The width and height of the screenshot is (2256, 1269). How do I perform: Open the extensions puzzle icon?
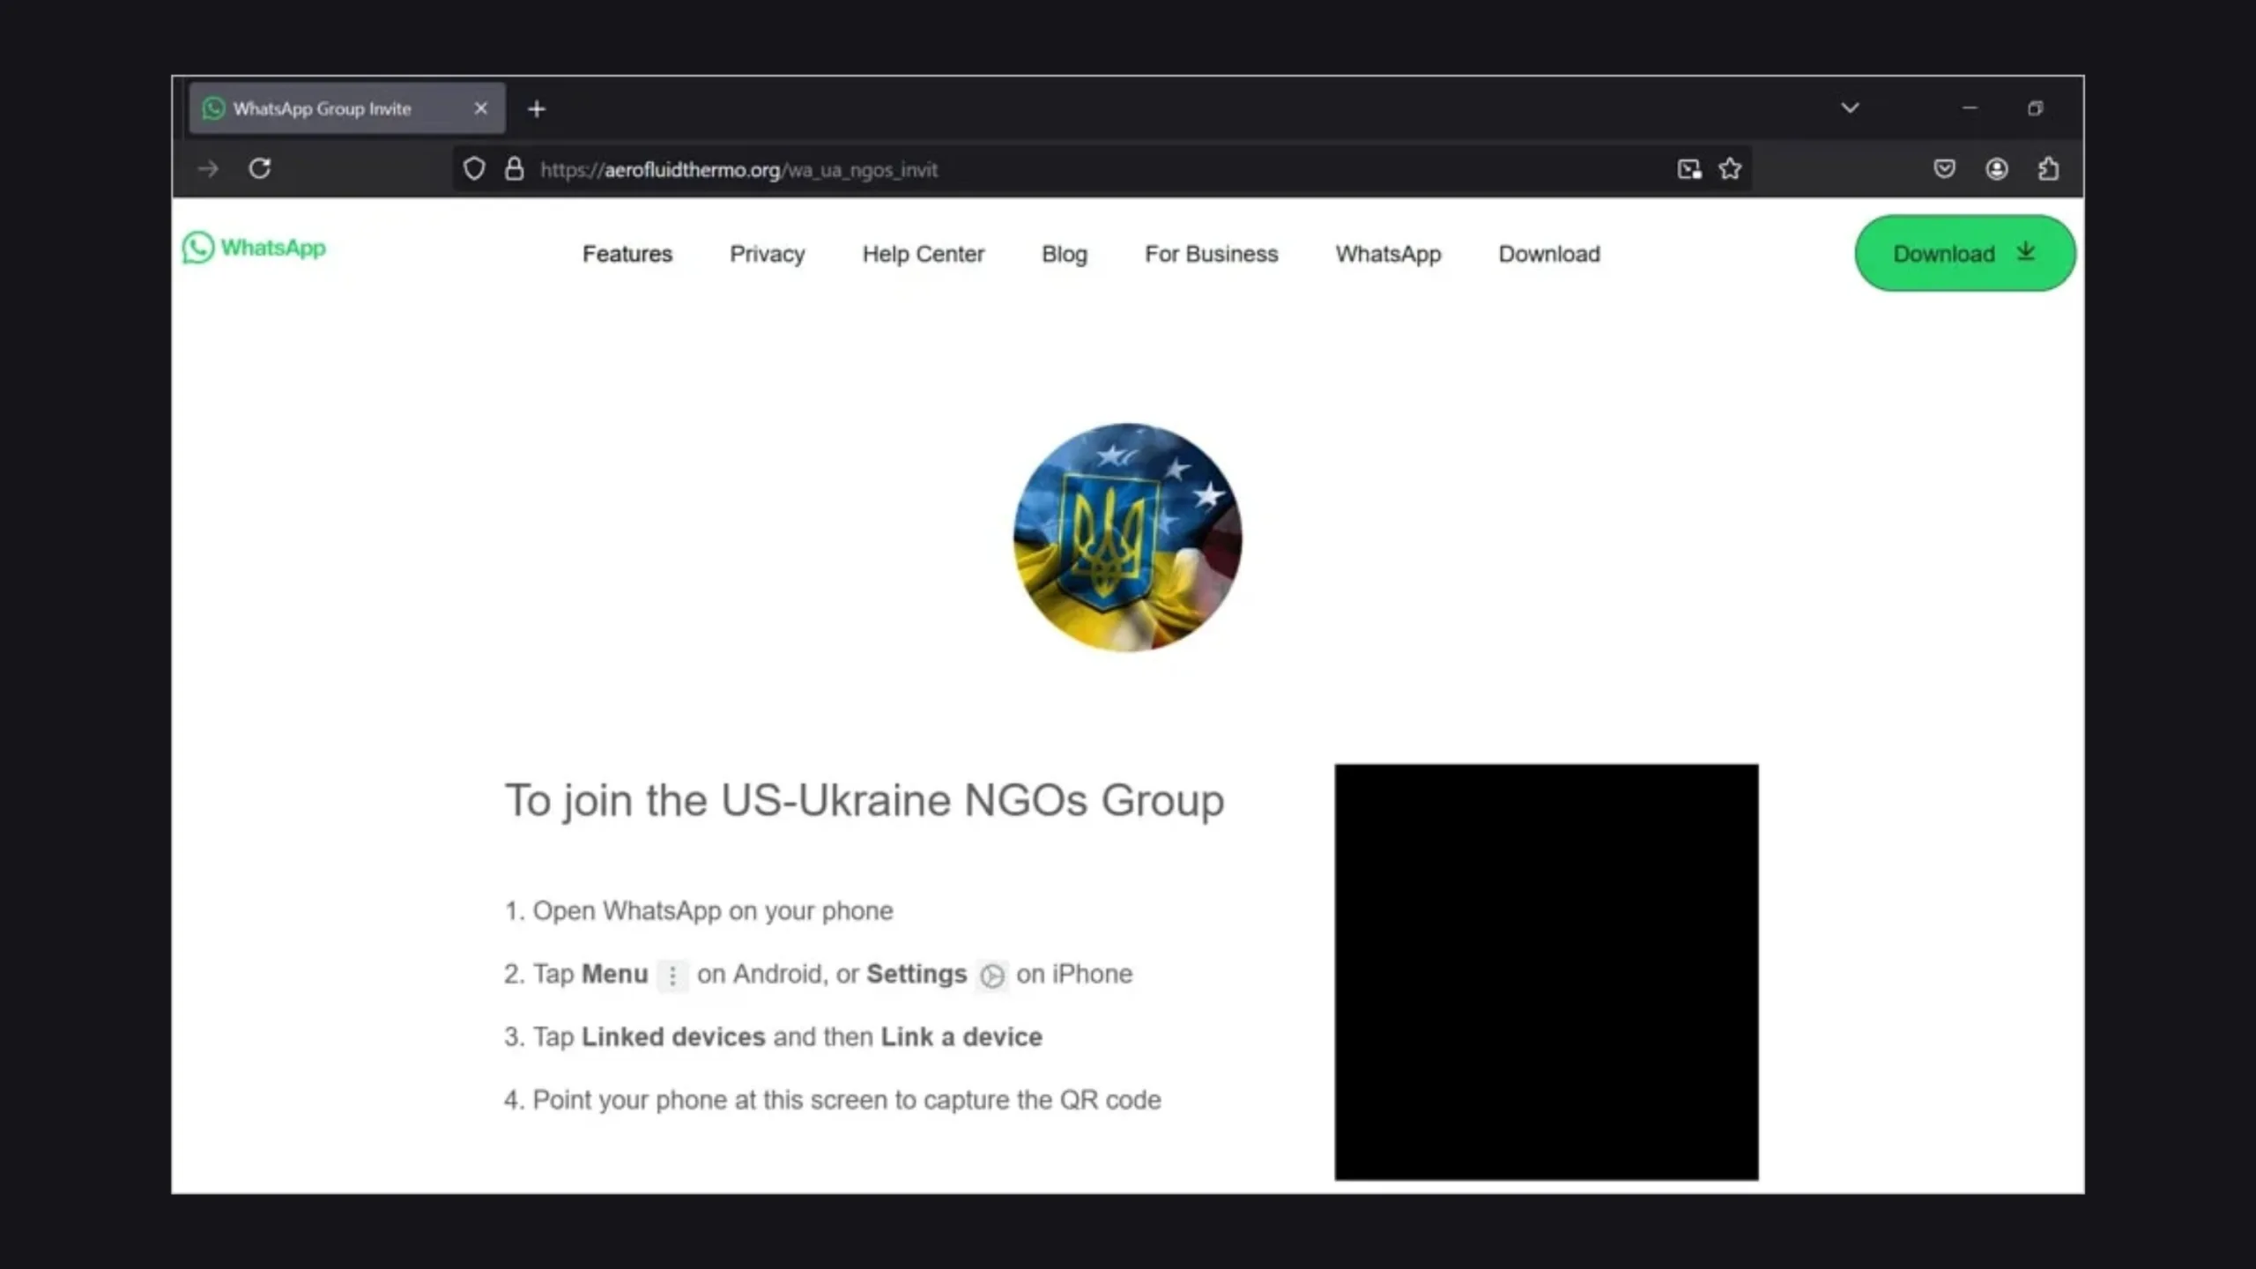[x=2049, y=168]
